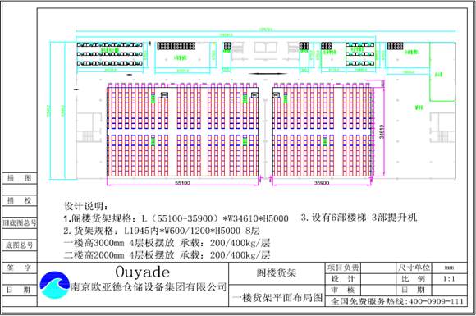Select the 'mm' unit value

(449, 268)
